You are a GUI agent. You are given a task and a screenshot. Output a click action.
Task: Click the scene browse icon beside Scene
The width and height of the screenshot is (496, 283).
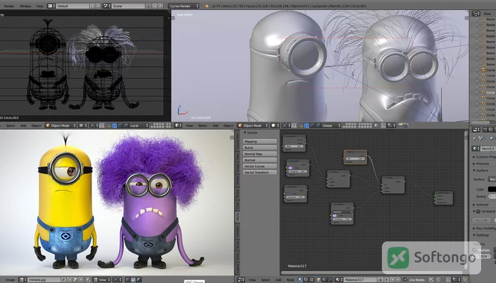[107, 6]
